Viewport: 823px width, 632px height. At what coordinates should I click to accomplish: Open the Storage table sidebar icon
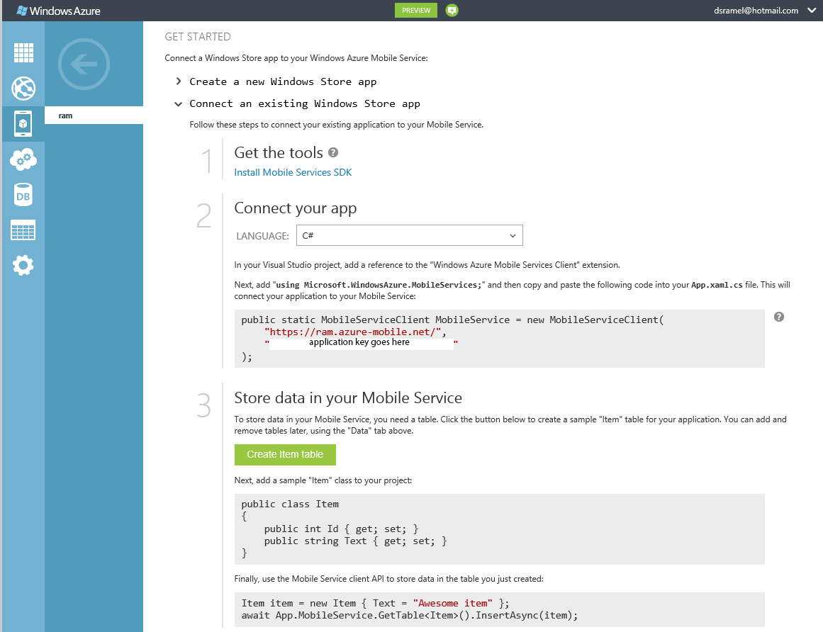click(x=23, y=230)
